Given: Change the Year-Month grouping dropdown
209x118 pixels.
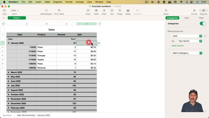Looking at the screenshot, I should [x=189, y=41].
